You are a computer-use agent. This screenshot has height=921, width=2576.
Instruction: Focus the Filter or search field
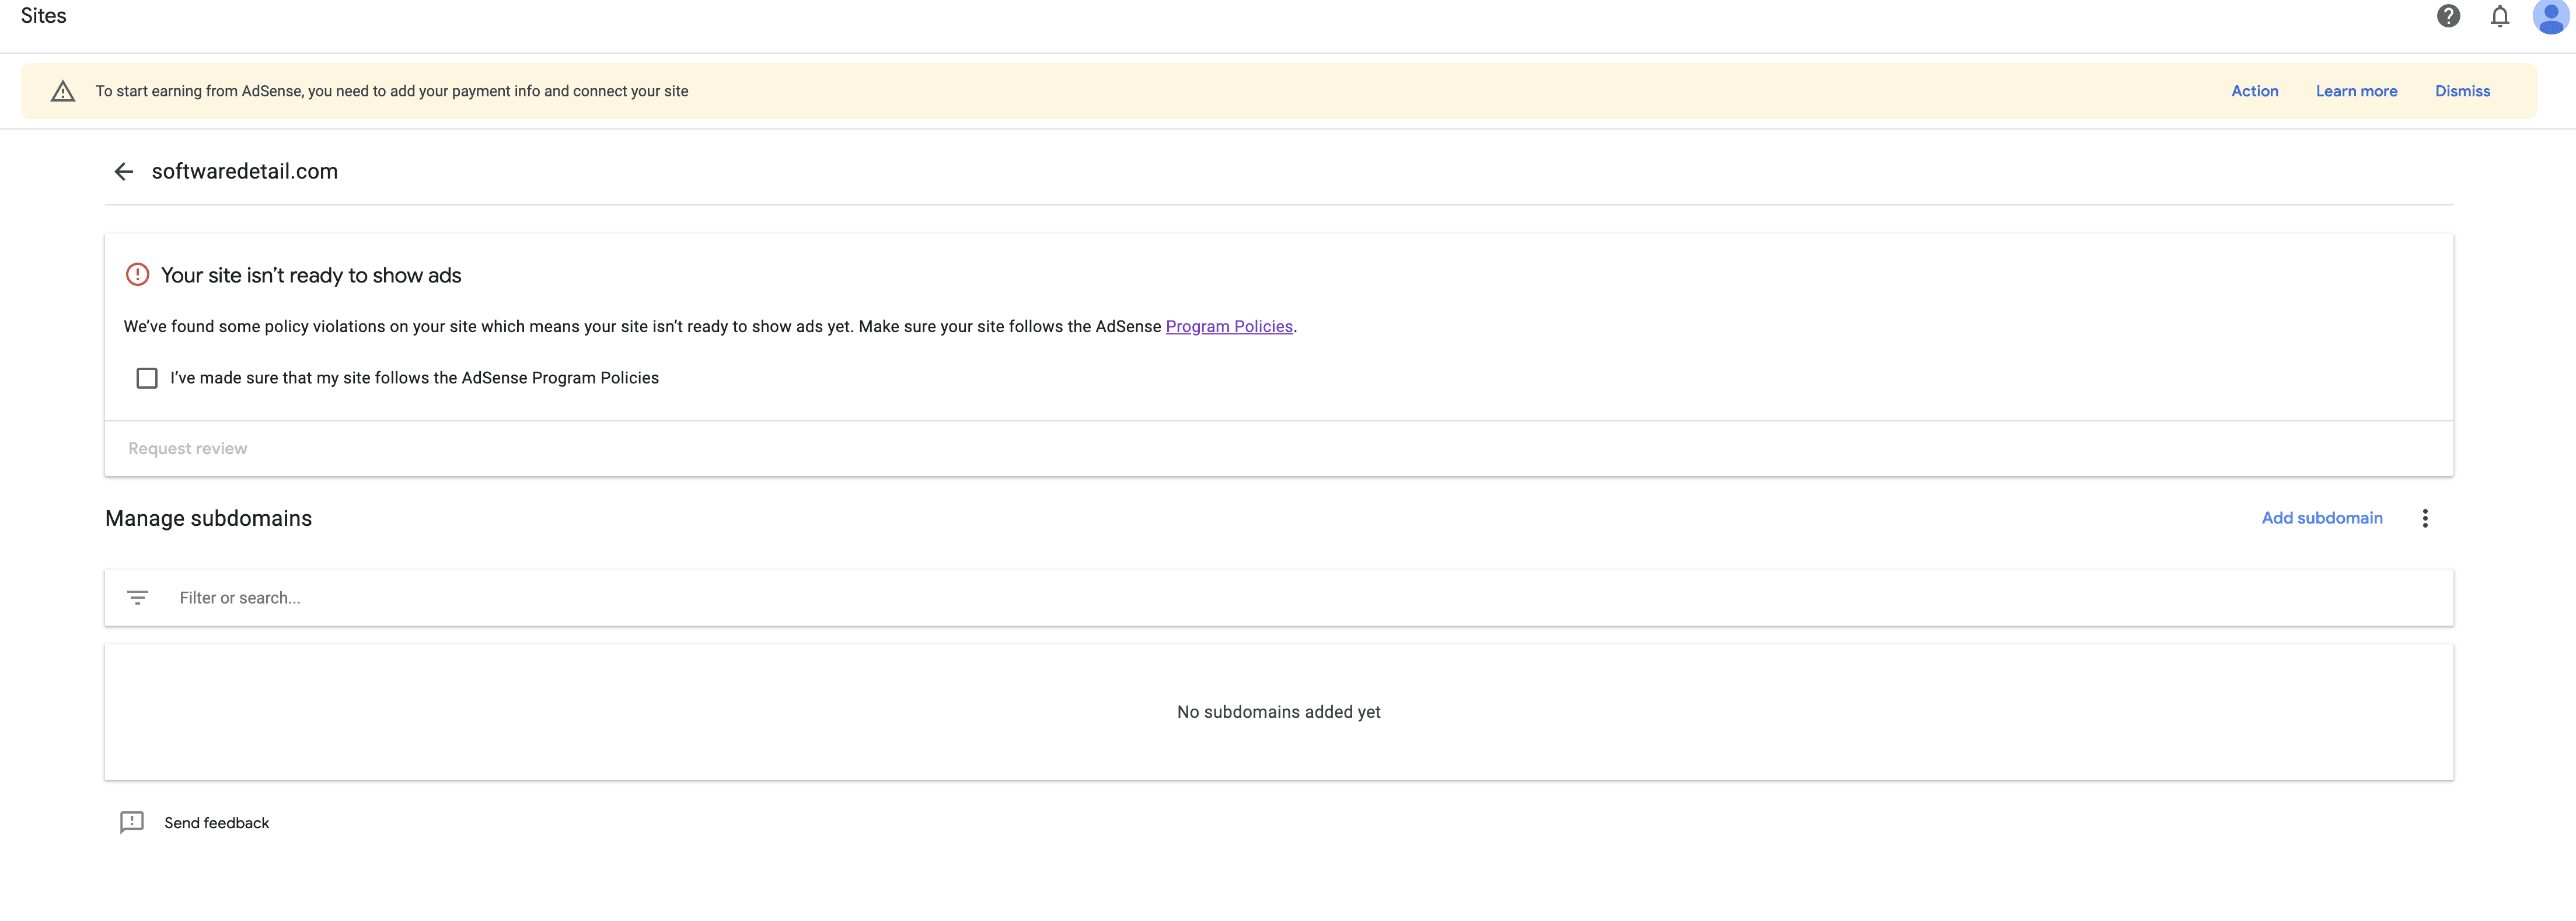tap(1278, 598)
